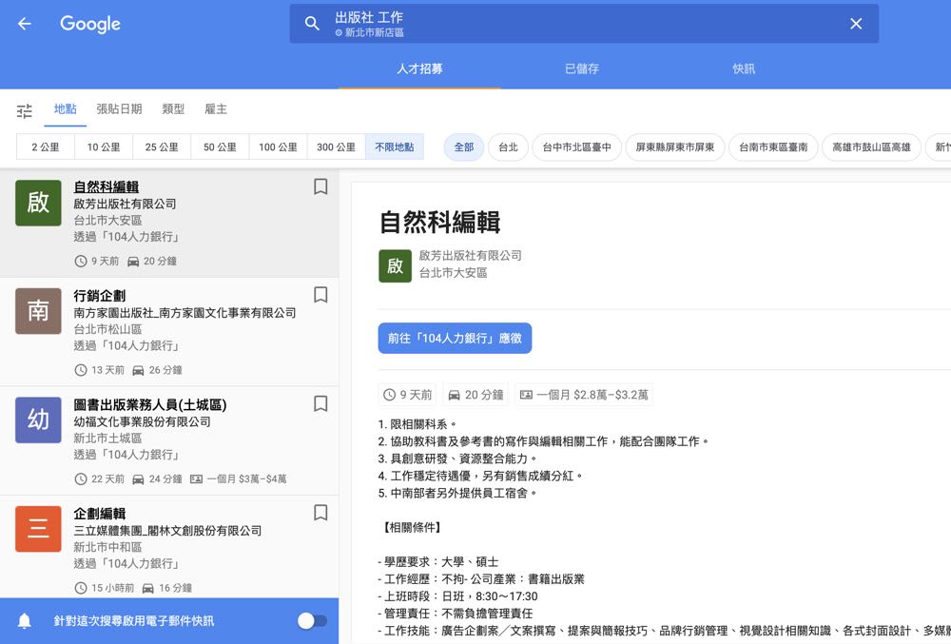Image resolution: width=951 pixels, height=644 pixels.
Task: Click 前往「104人力銀行」應徵 button
Action: coord(455,339)
